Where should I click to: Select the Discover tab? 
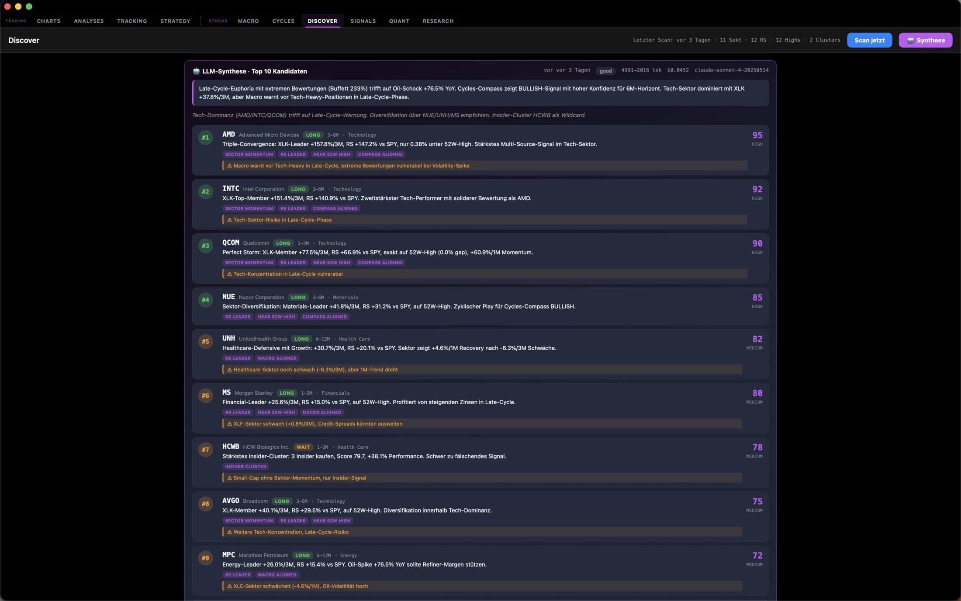coord(322,21)
